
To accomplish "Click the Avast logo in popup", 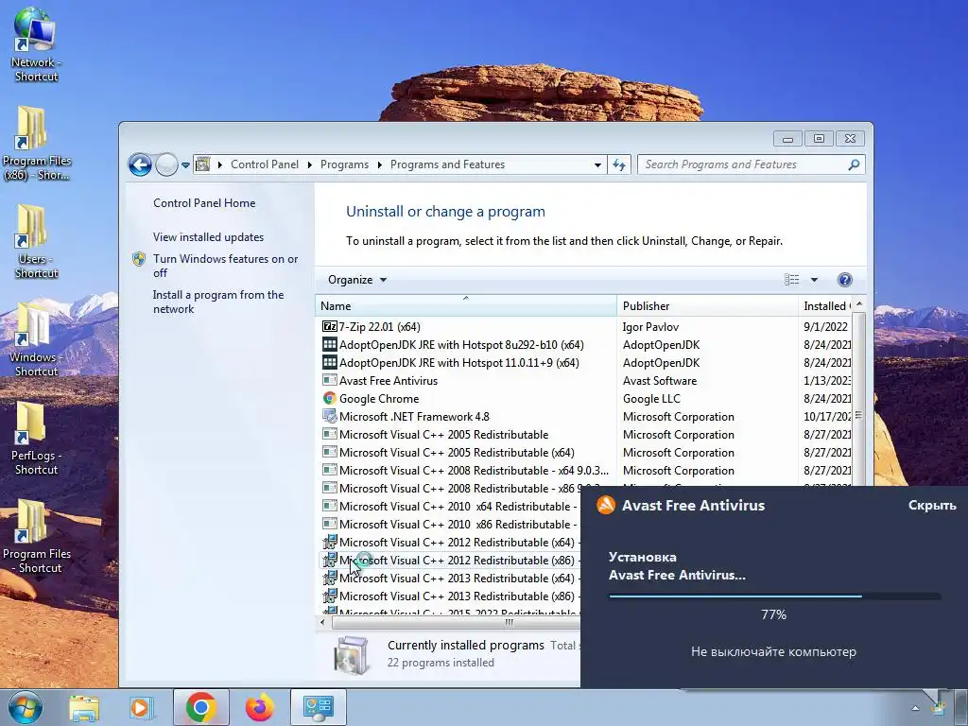I will coord(606,505).
